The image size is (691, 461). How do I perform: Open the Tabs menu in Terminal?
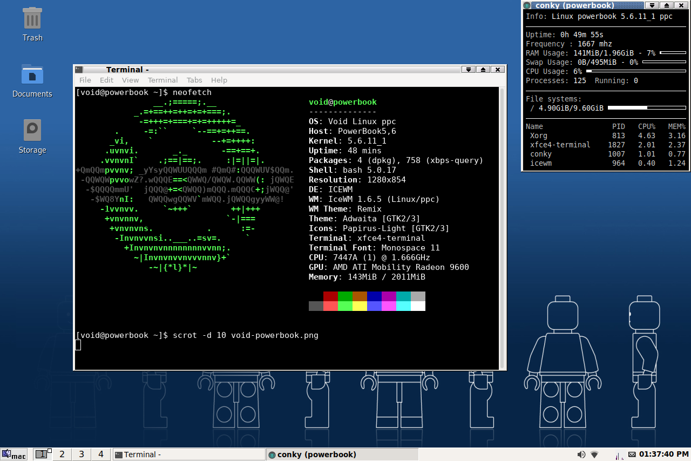194,80
